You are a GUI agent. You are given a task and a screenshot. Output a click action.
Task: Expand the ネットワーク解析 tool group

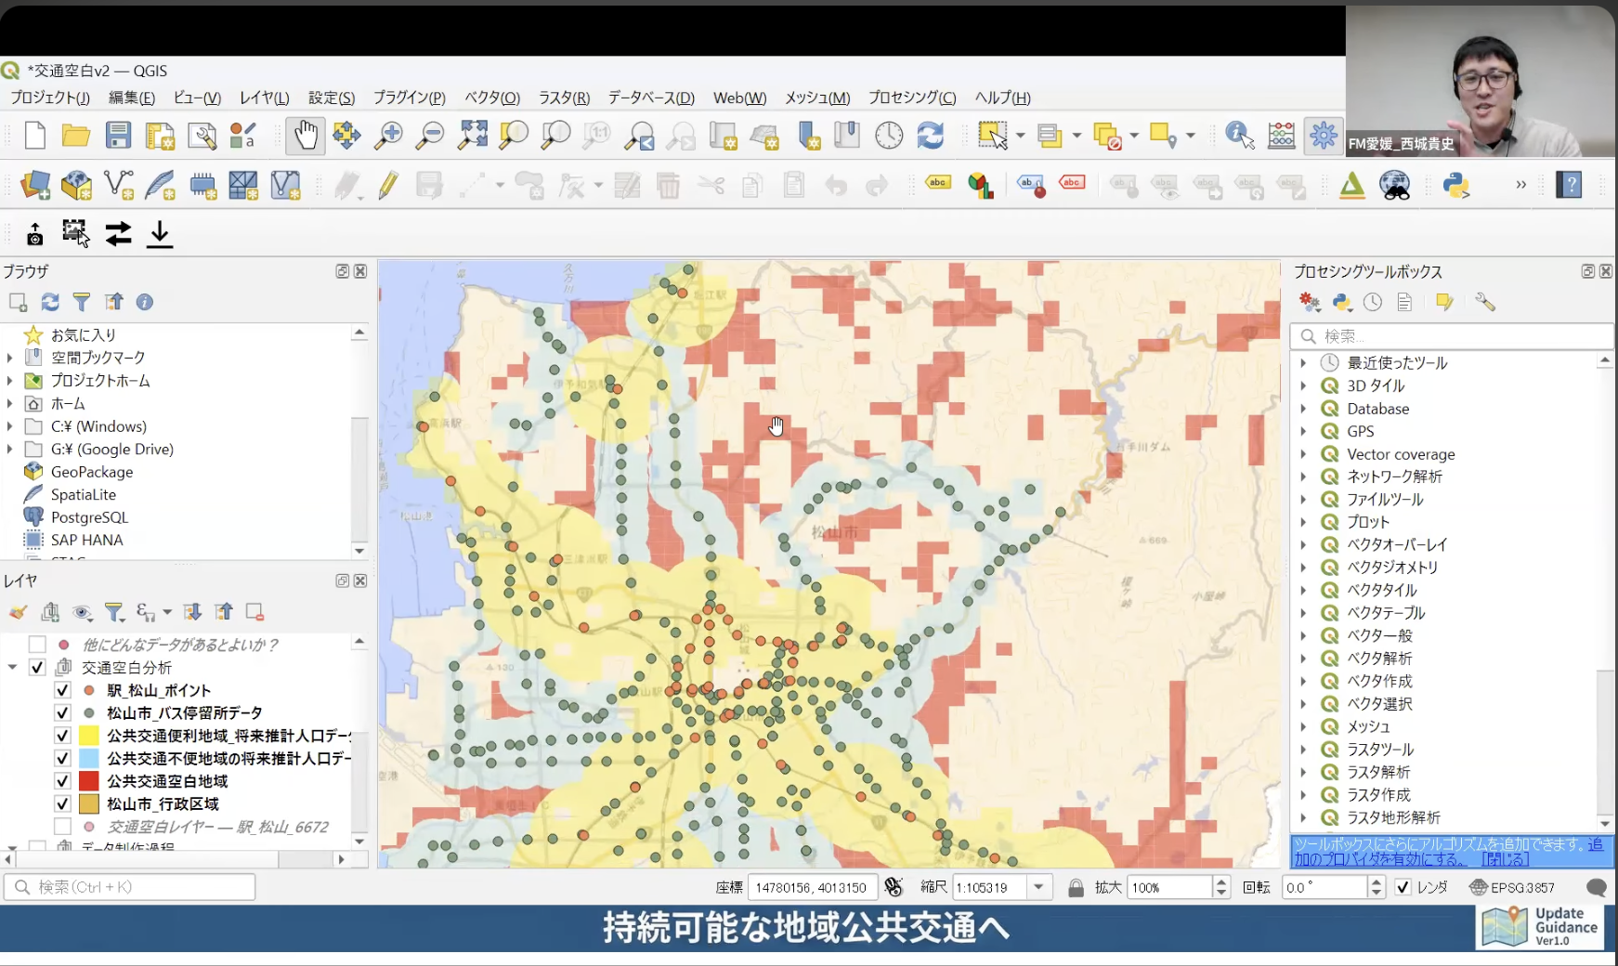pos(1303,476)
